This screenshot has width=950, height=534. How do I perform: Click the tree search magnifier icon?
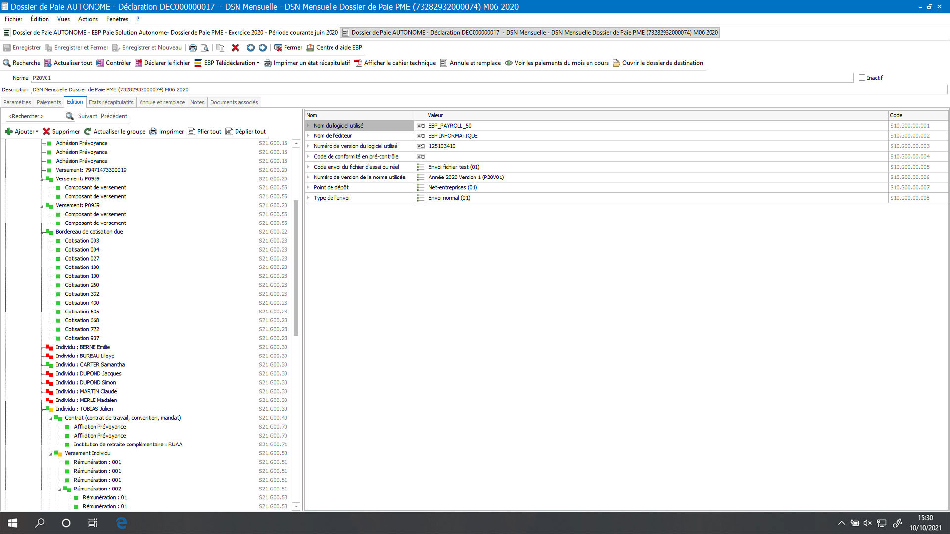(x=70, y=116)
